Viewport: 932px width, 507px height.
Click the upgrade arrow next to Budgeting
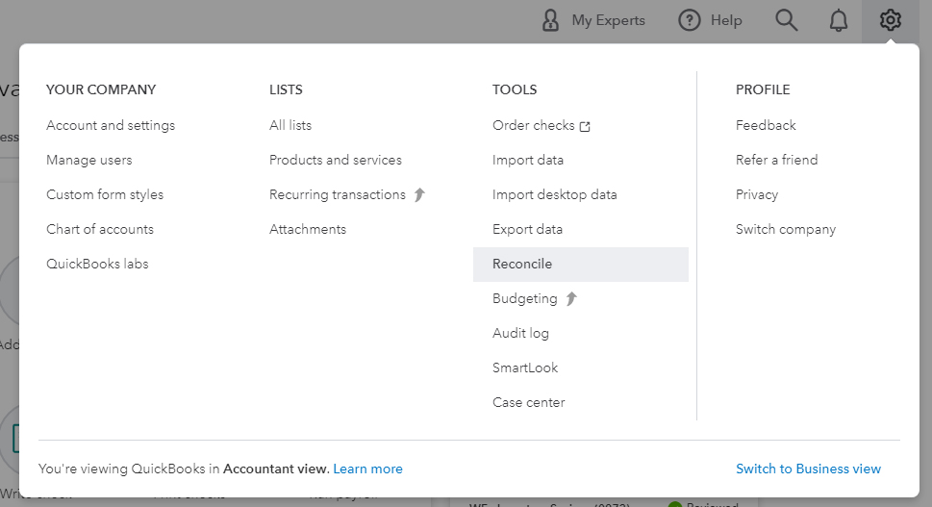pos(571,298)
